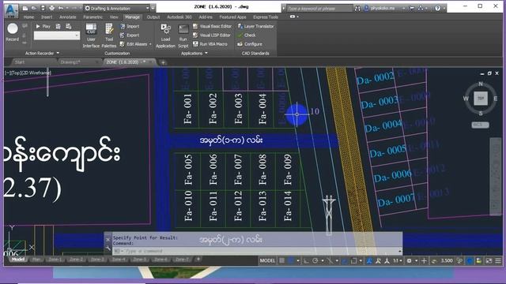Viewport: 506px width, 284px height.
Task: Open the Edit Aliases dropdown arrow
Action: pos(150,44)
